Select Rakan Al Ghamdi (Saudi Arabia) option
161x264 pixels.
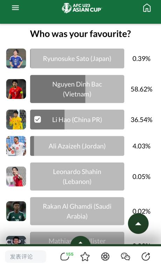pos(77,211)
